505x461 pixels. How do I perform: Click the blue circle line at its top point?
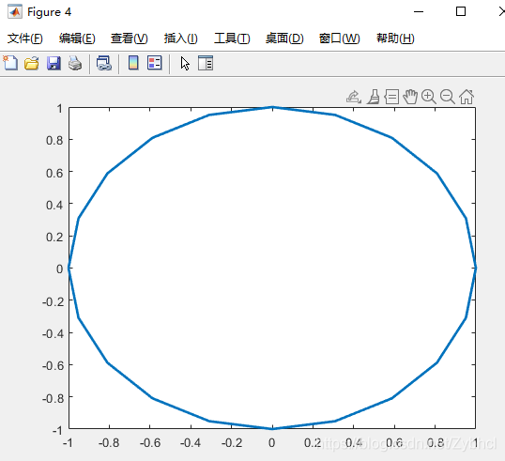272,107
